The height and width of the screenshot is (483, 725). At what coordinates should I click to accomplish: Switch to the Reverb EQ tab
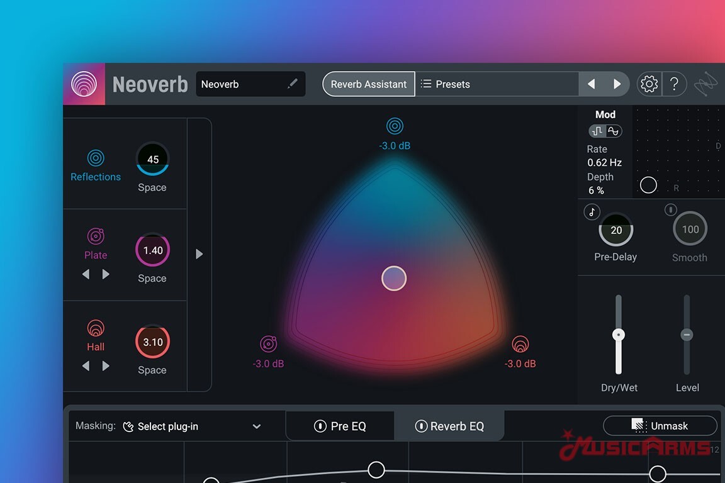[x=449, y=426]
